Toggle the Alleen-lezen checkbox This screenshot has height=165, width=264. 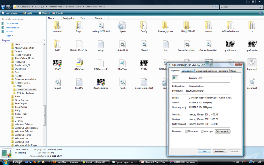coord(186,131)
